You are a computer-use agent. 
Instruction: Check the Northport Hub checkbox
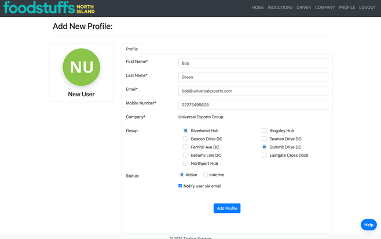[x=186, y=164]
